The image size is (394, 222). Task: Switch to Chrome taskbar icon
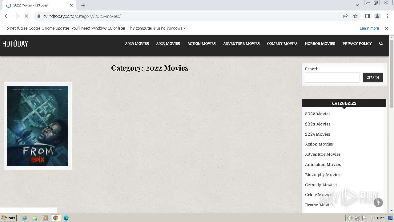55,218
